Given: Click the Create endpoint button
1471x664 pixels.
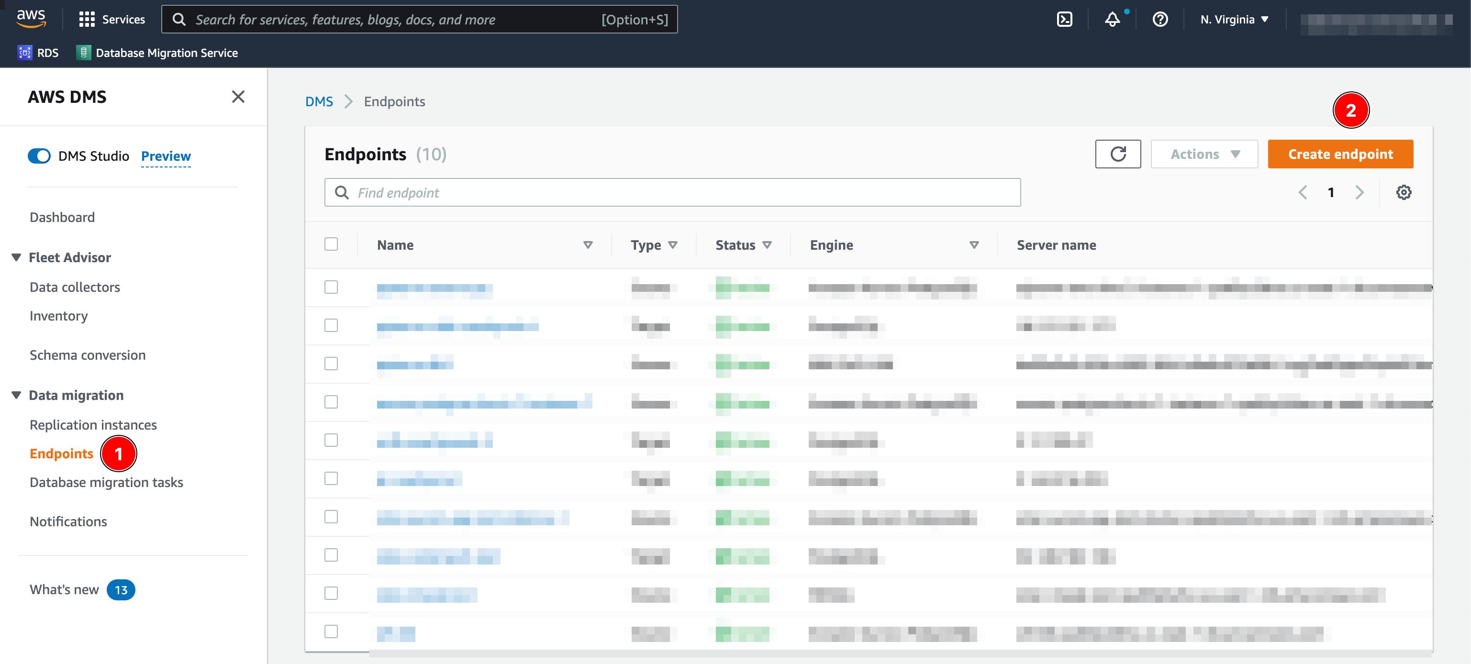Looking at the screenshot, I should click(x=1340, y=154).
